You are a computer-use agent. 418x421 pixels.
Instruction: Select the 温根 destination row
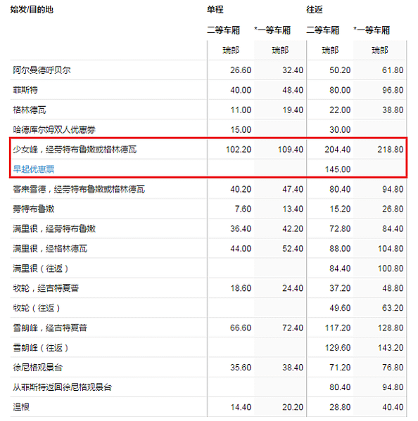tap(208, 407)
